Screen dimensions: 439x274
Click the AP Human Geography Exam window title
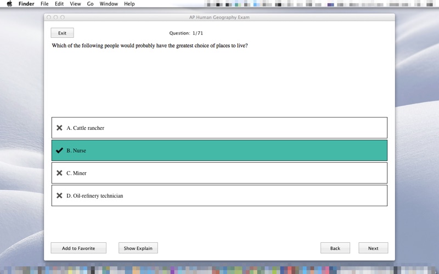(219, 18)
